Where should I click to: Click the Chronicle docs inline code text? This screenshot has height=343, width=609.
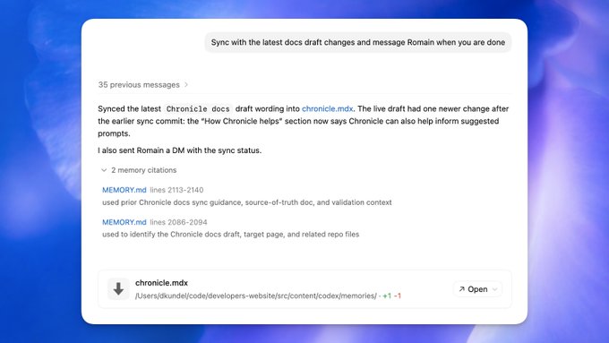coord(198,109)
